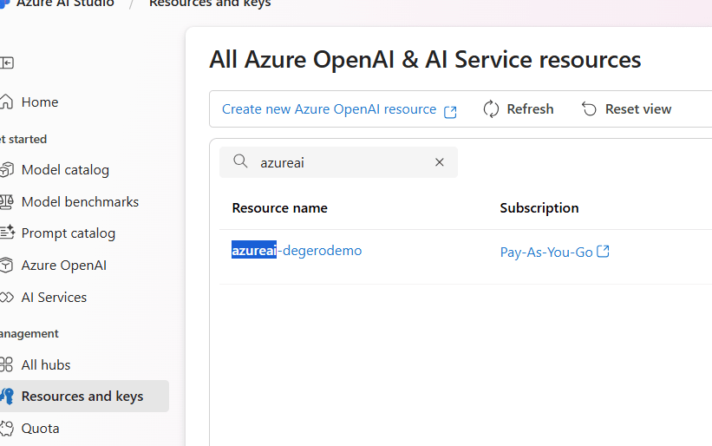Focus the resource search input field

338,162
